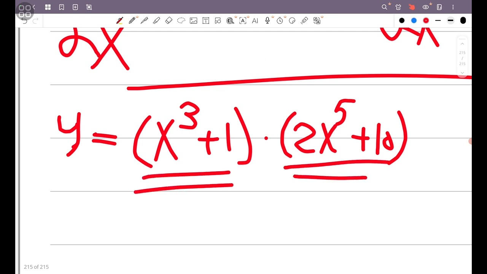Open the AI assistant tool

[x=255, y=21]
